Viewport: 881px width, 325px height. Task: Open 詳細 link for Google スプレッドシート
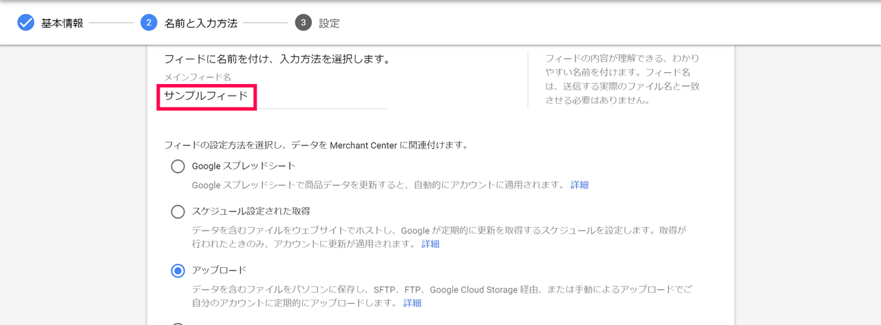click(x=580, y=185)
